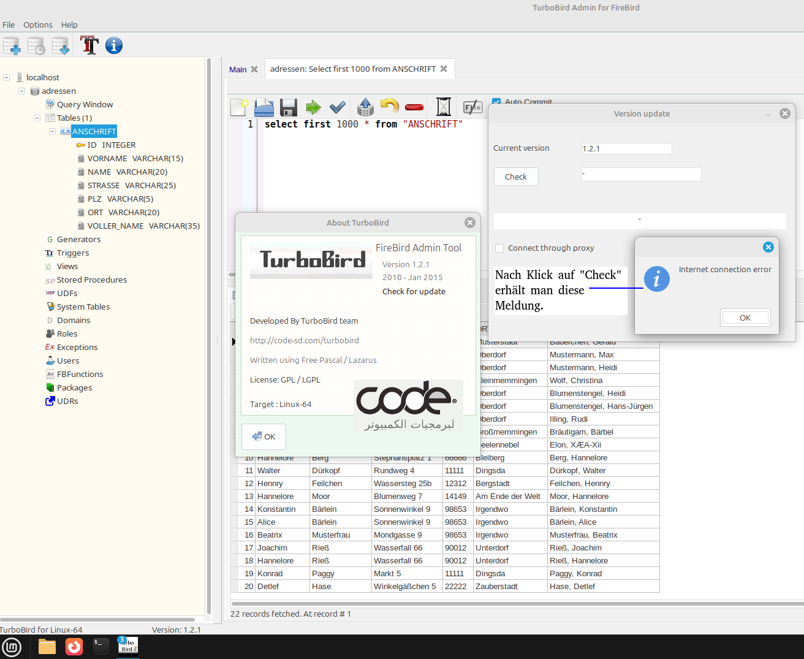Toggle the Auto Commit checkbox
The image size is (804, 659).
[497, 102]
